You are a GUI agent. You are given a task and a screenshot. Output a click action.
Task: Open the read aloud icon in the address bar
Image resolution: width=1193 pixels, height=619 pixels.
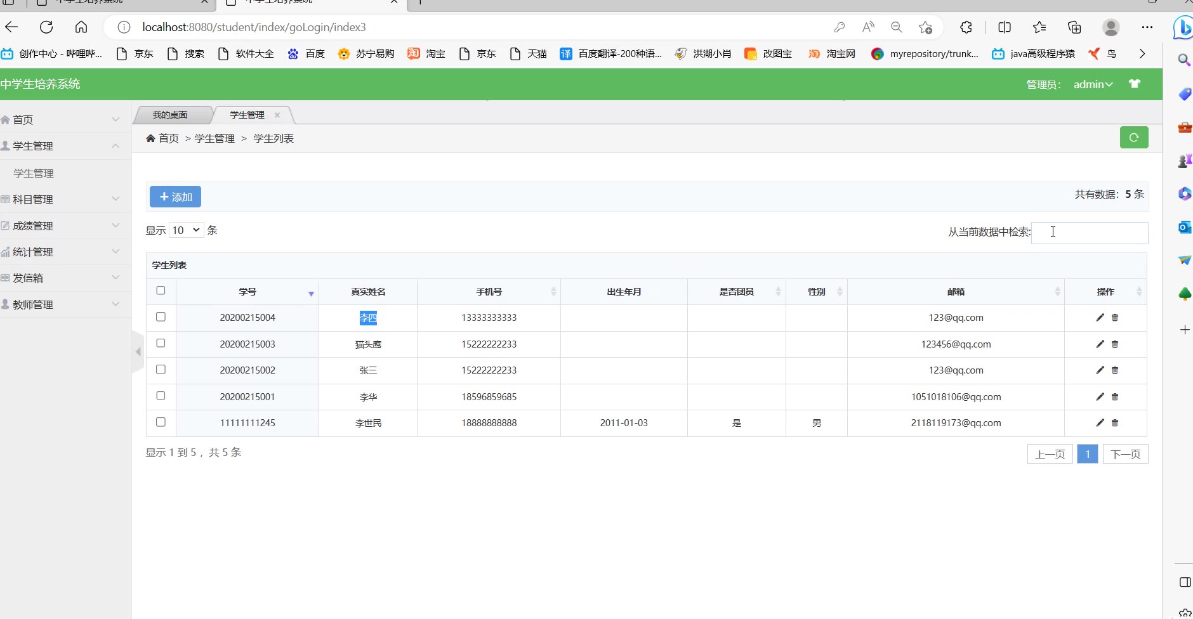pyautogui.click(x=868, y=27)
